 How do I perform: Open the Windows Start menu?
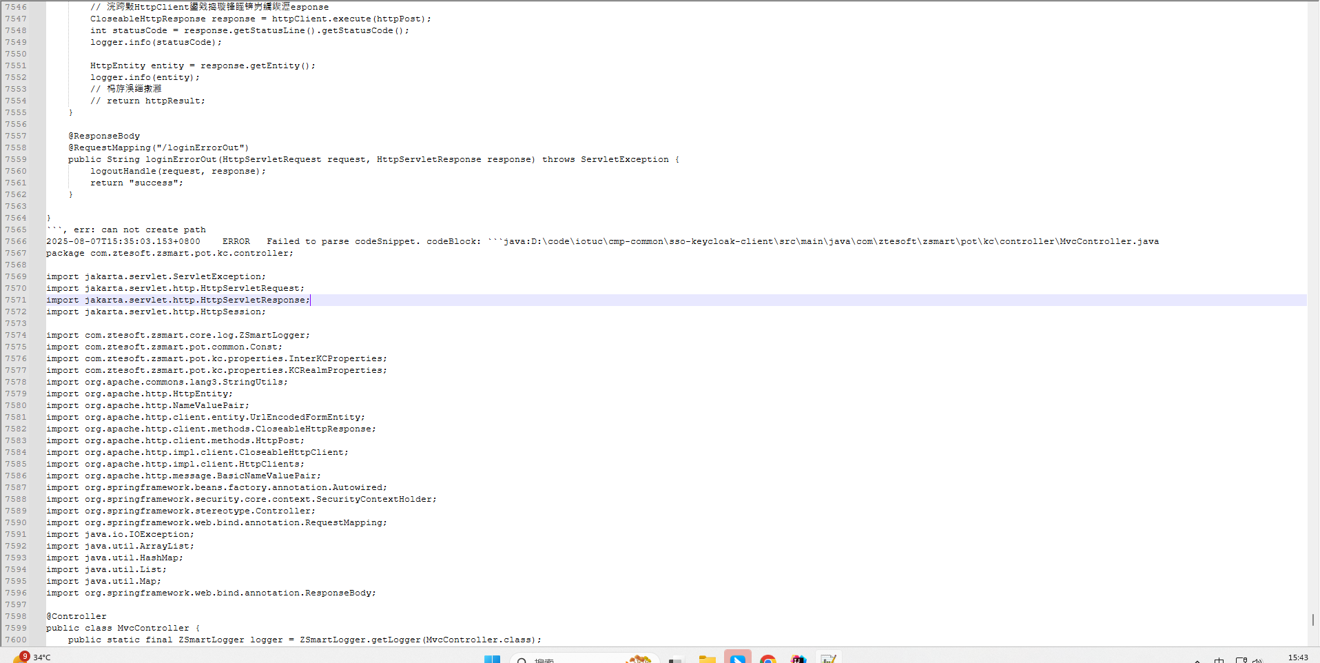[x=492, y=659]
